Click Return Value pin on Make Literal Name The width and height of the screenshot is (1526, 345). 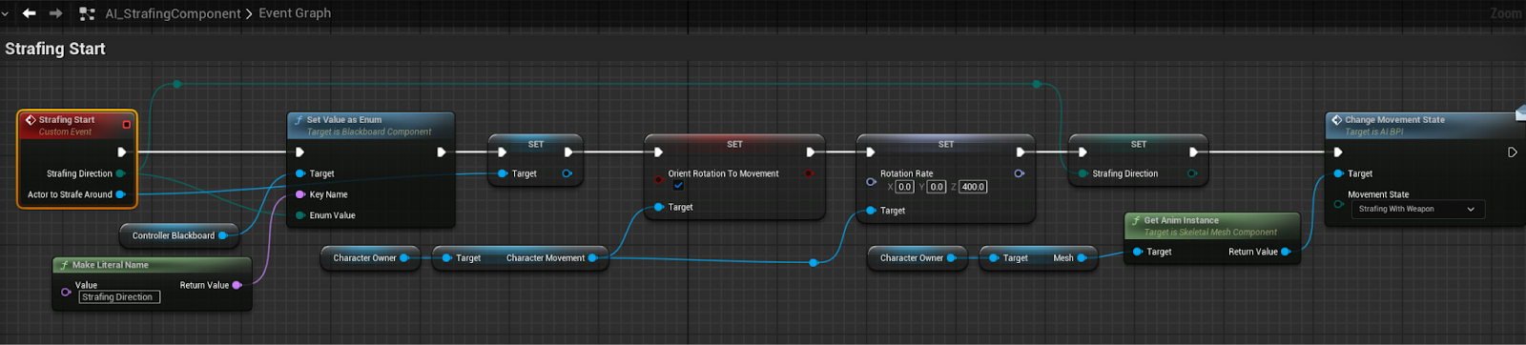coord(237,285)
